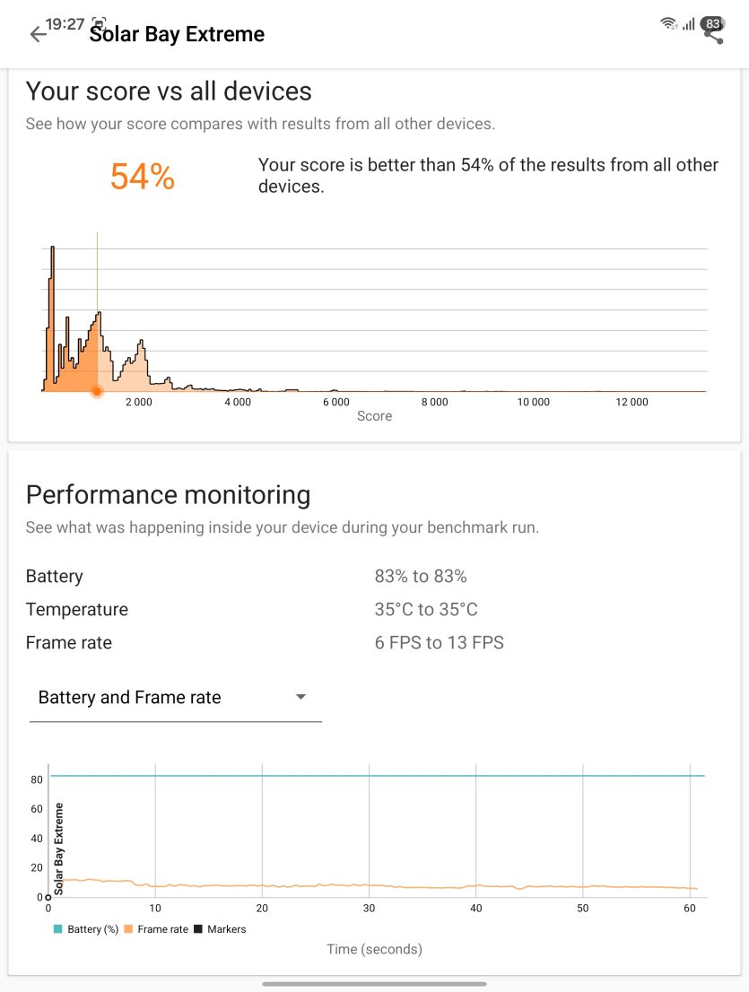
Task: Click the dropdown arrow beside chart selector
Action: [x=301, y=697]
